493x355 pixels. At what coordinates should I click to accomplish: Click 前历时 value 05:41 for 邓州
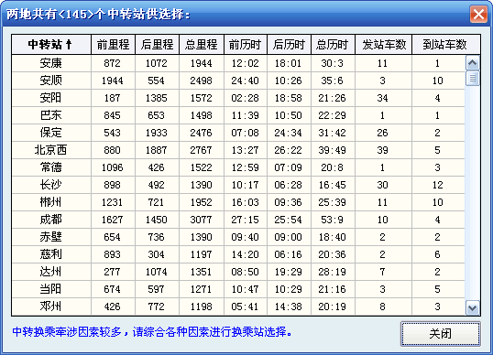pyautogui.click(x=246, y=307)
